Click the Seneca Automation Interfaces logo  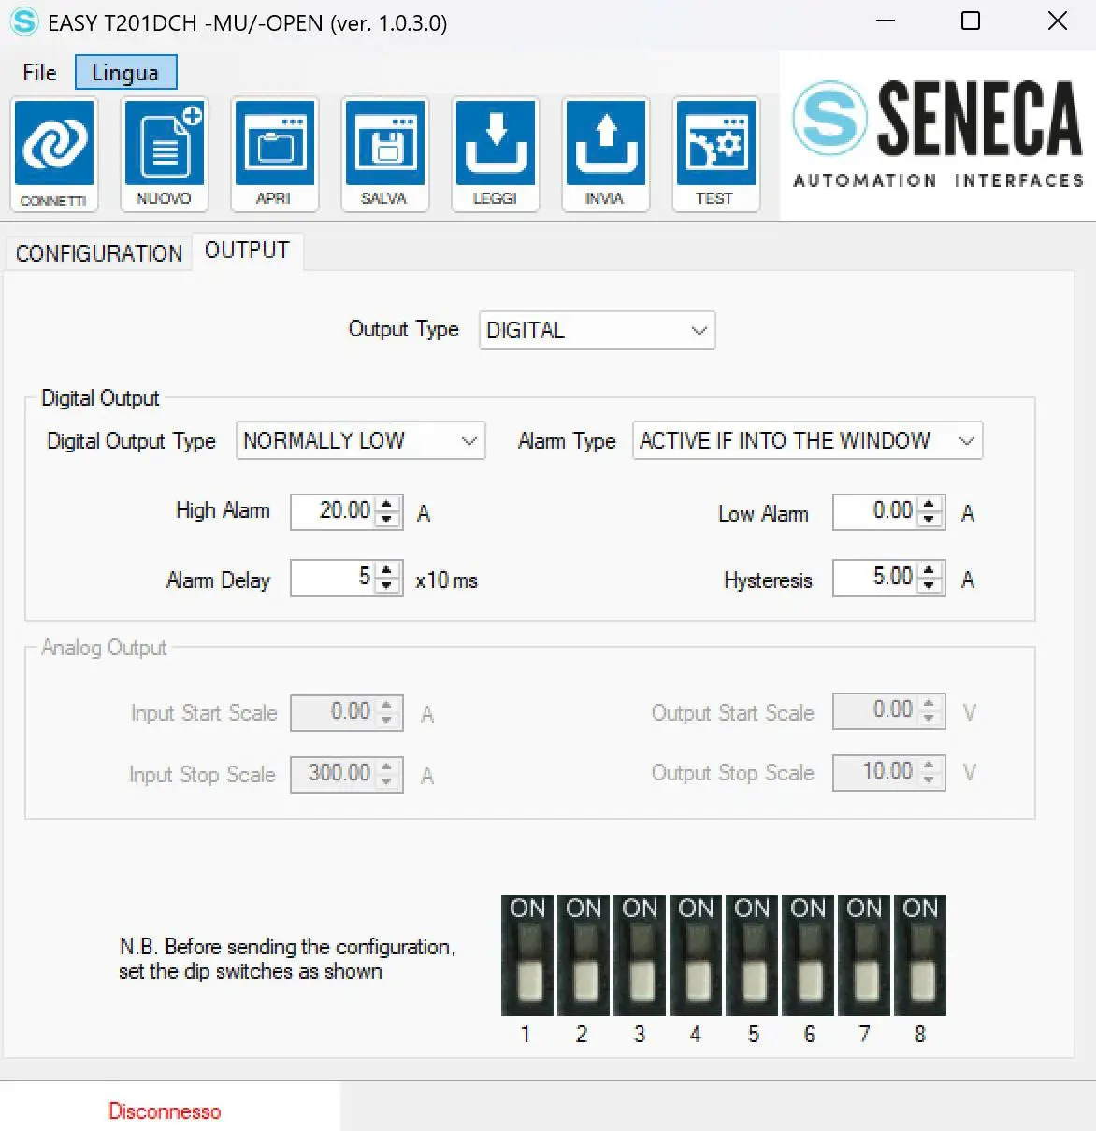pos(938,135)
